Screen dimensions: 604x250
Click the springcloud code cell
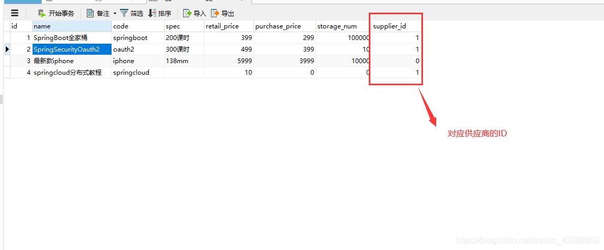(x=138, y=73)
